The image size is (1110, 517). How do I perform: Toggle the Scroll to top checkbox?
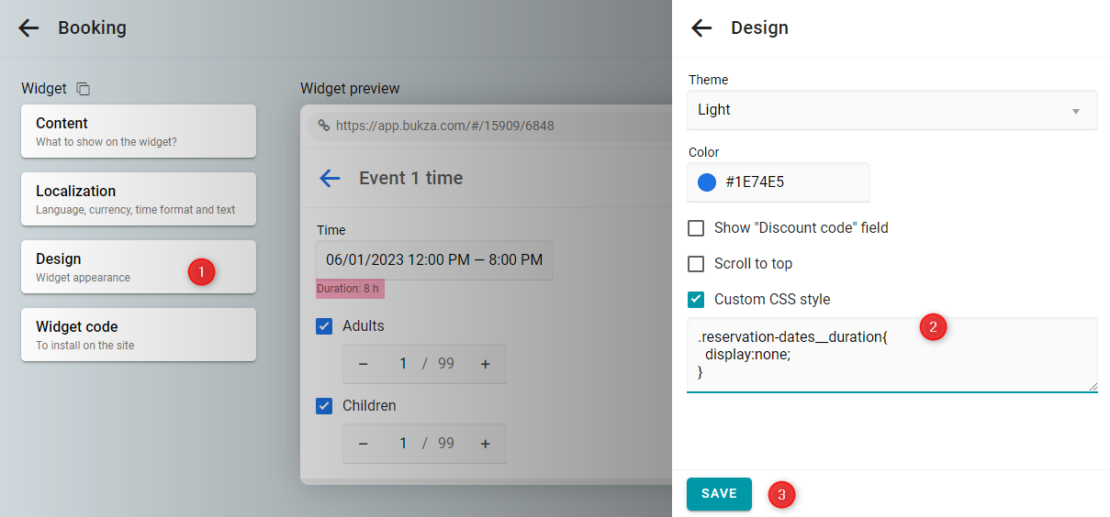click(x=697, y=264)
